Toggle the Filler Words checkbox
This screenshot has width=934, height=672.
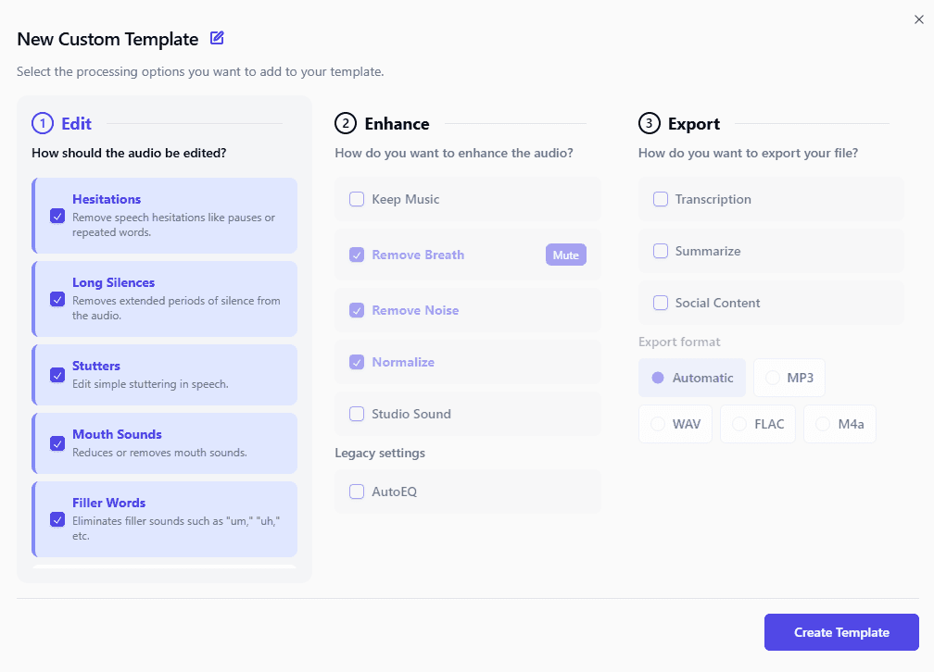[x=57, y=518]
